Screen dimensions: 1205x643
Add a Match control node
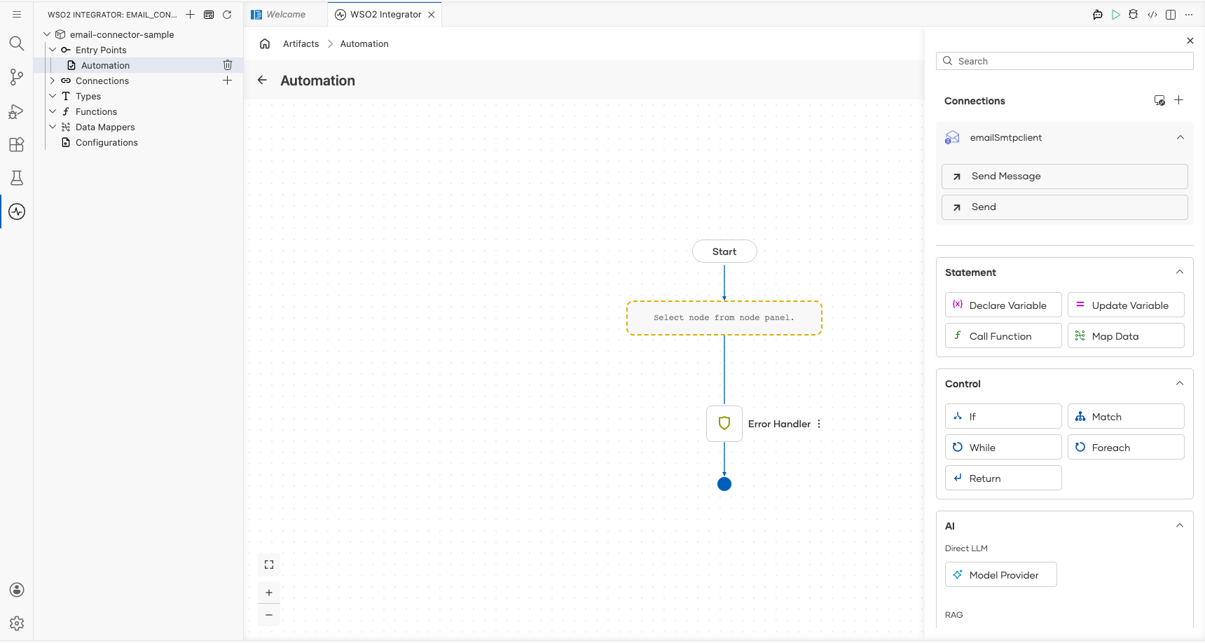tap(1126, 416)
